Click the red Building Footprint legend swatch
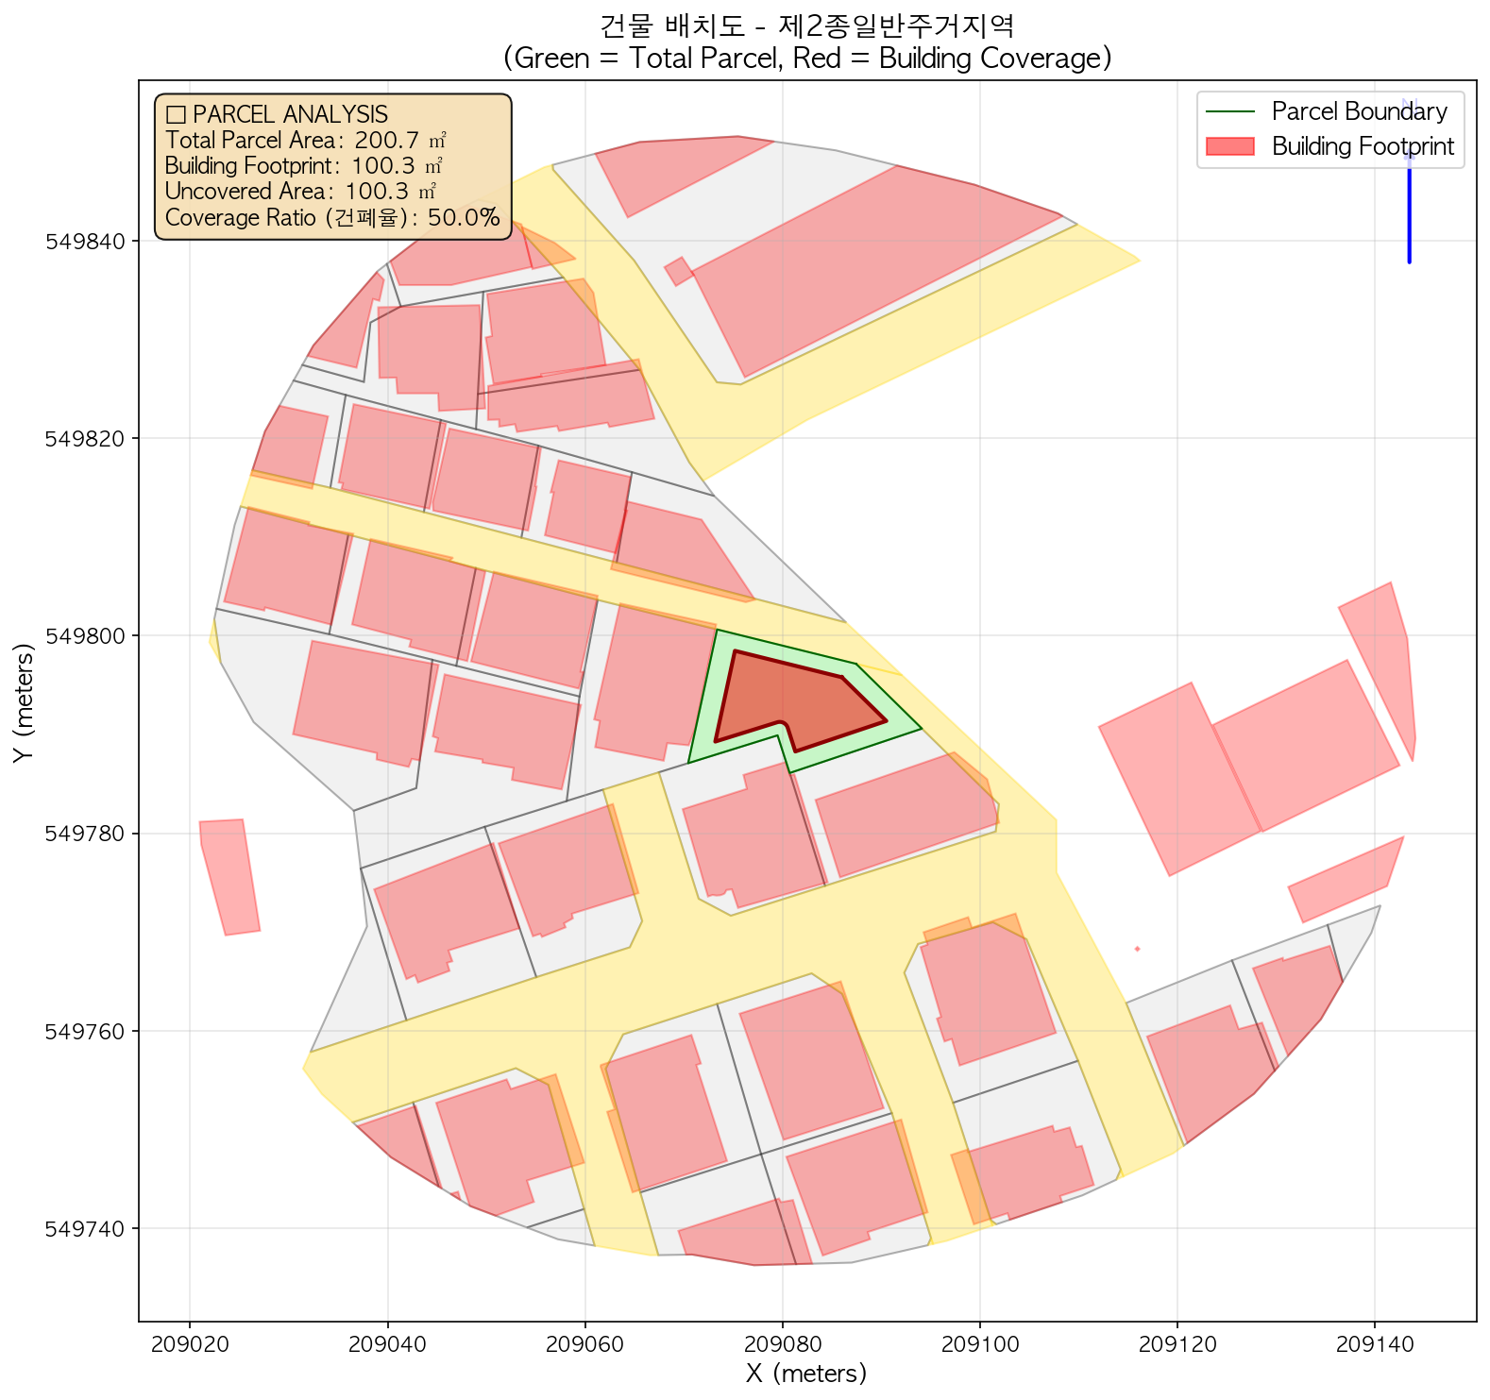 click(x=1229, y=147)
